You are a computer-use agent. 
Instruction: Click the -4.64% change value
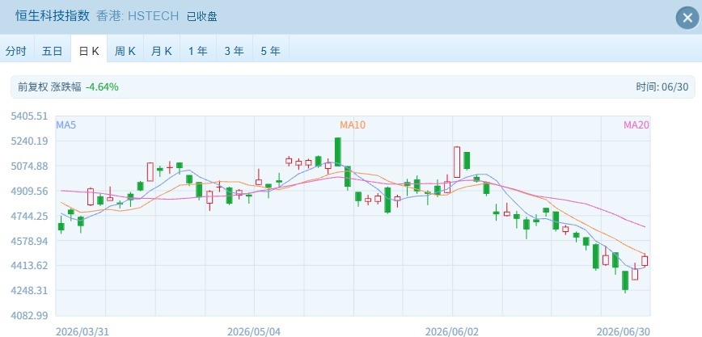(x=102, y=86)
